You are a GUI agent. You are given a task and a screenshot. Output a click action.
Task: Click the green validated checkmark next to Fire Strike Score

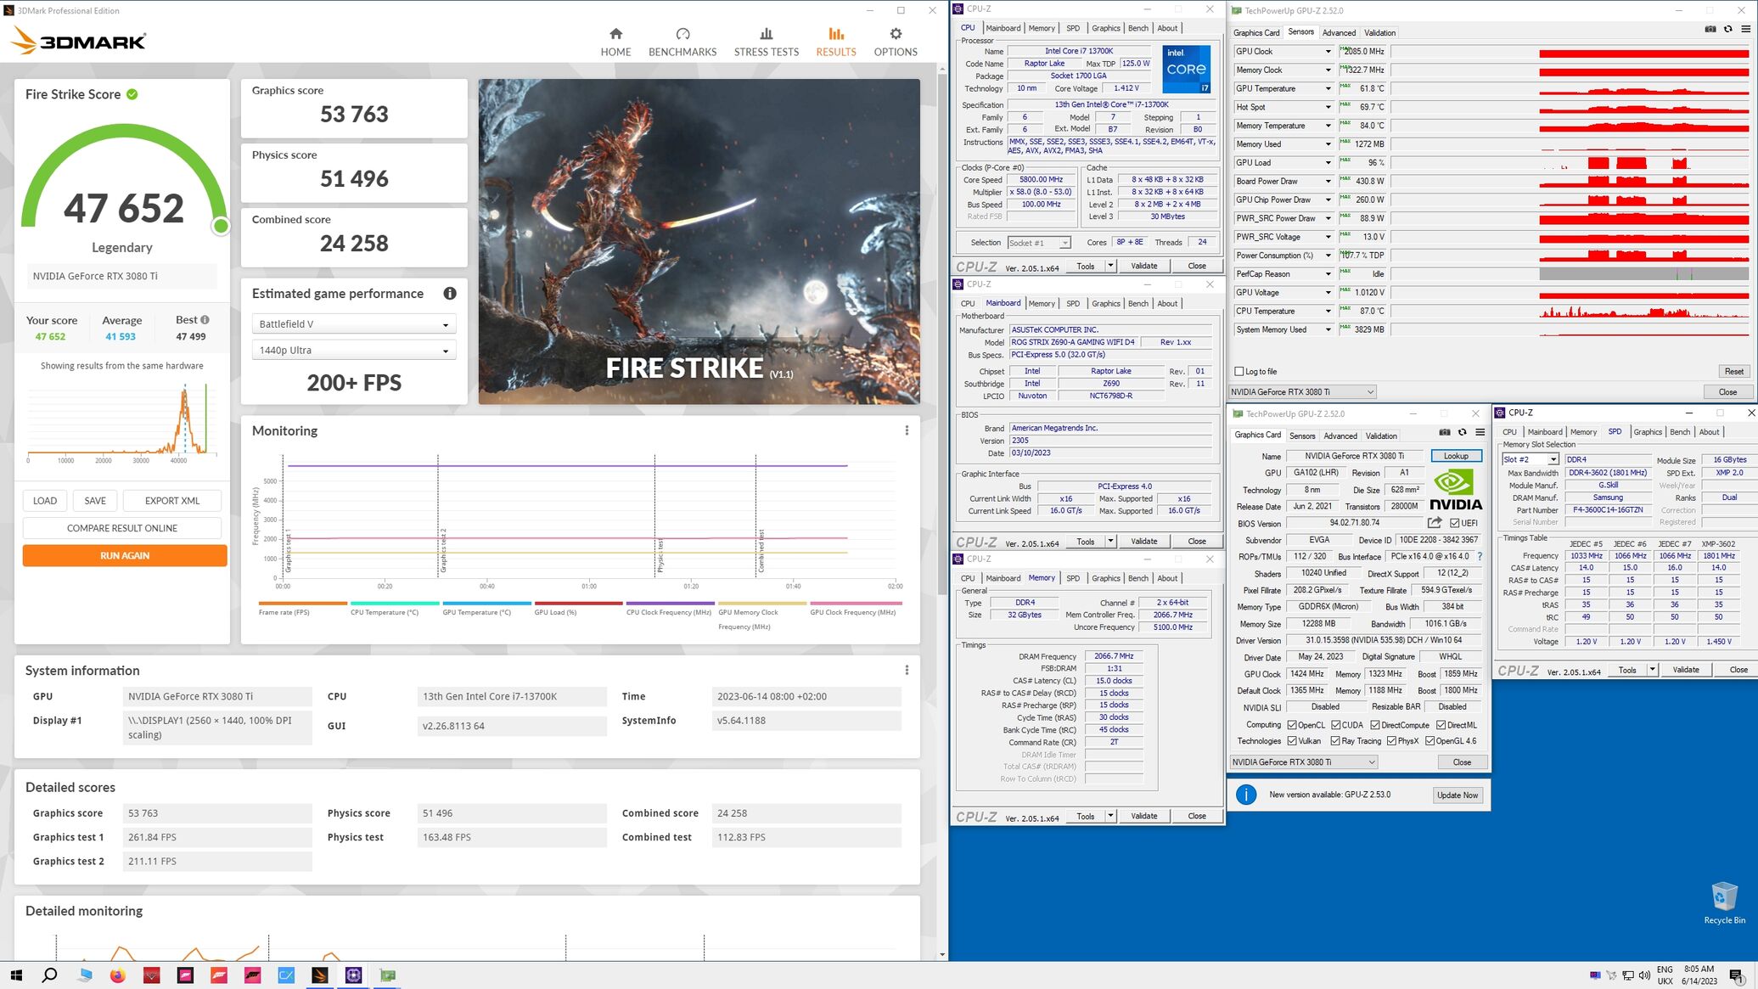(132, 94)
